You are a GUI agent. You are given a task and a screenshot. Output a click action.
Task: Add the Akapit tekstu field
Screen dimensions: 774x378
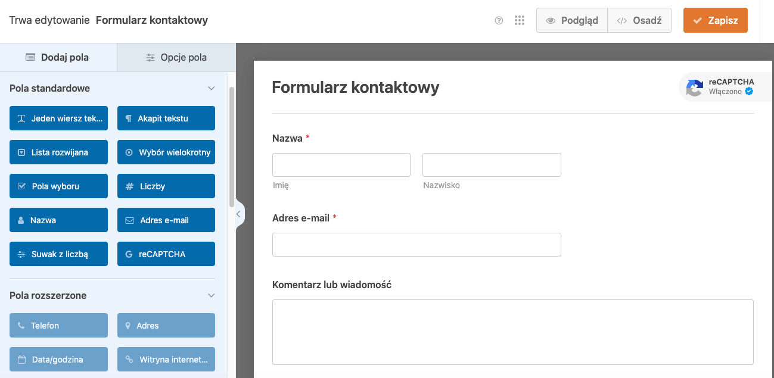pyautogui.click(x=166, y=118)
